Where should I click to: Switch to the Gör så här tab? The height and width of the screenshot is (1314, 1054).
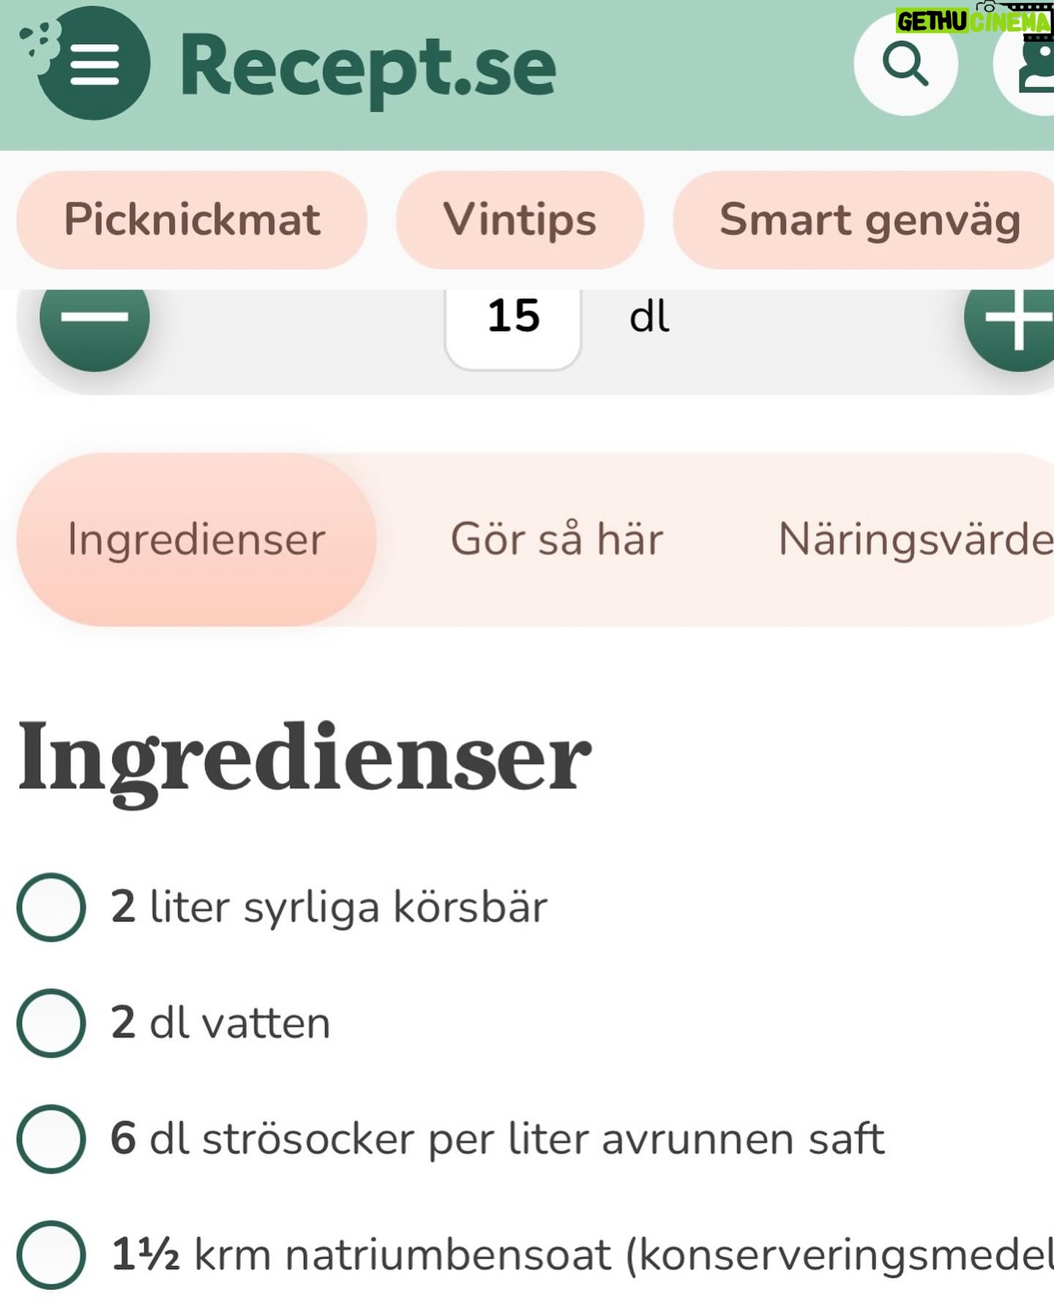[x=557, y=539]
